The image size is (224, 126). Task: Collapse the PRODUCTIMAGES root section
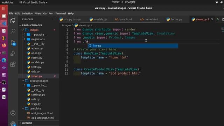tap(38, 25)
